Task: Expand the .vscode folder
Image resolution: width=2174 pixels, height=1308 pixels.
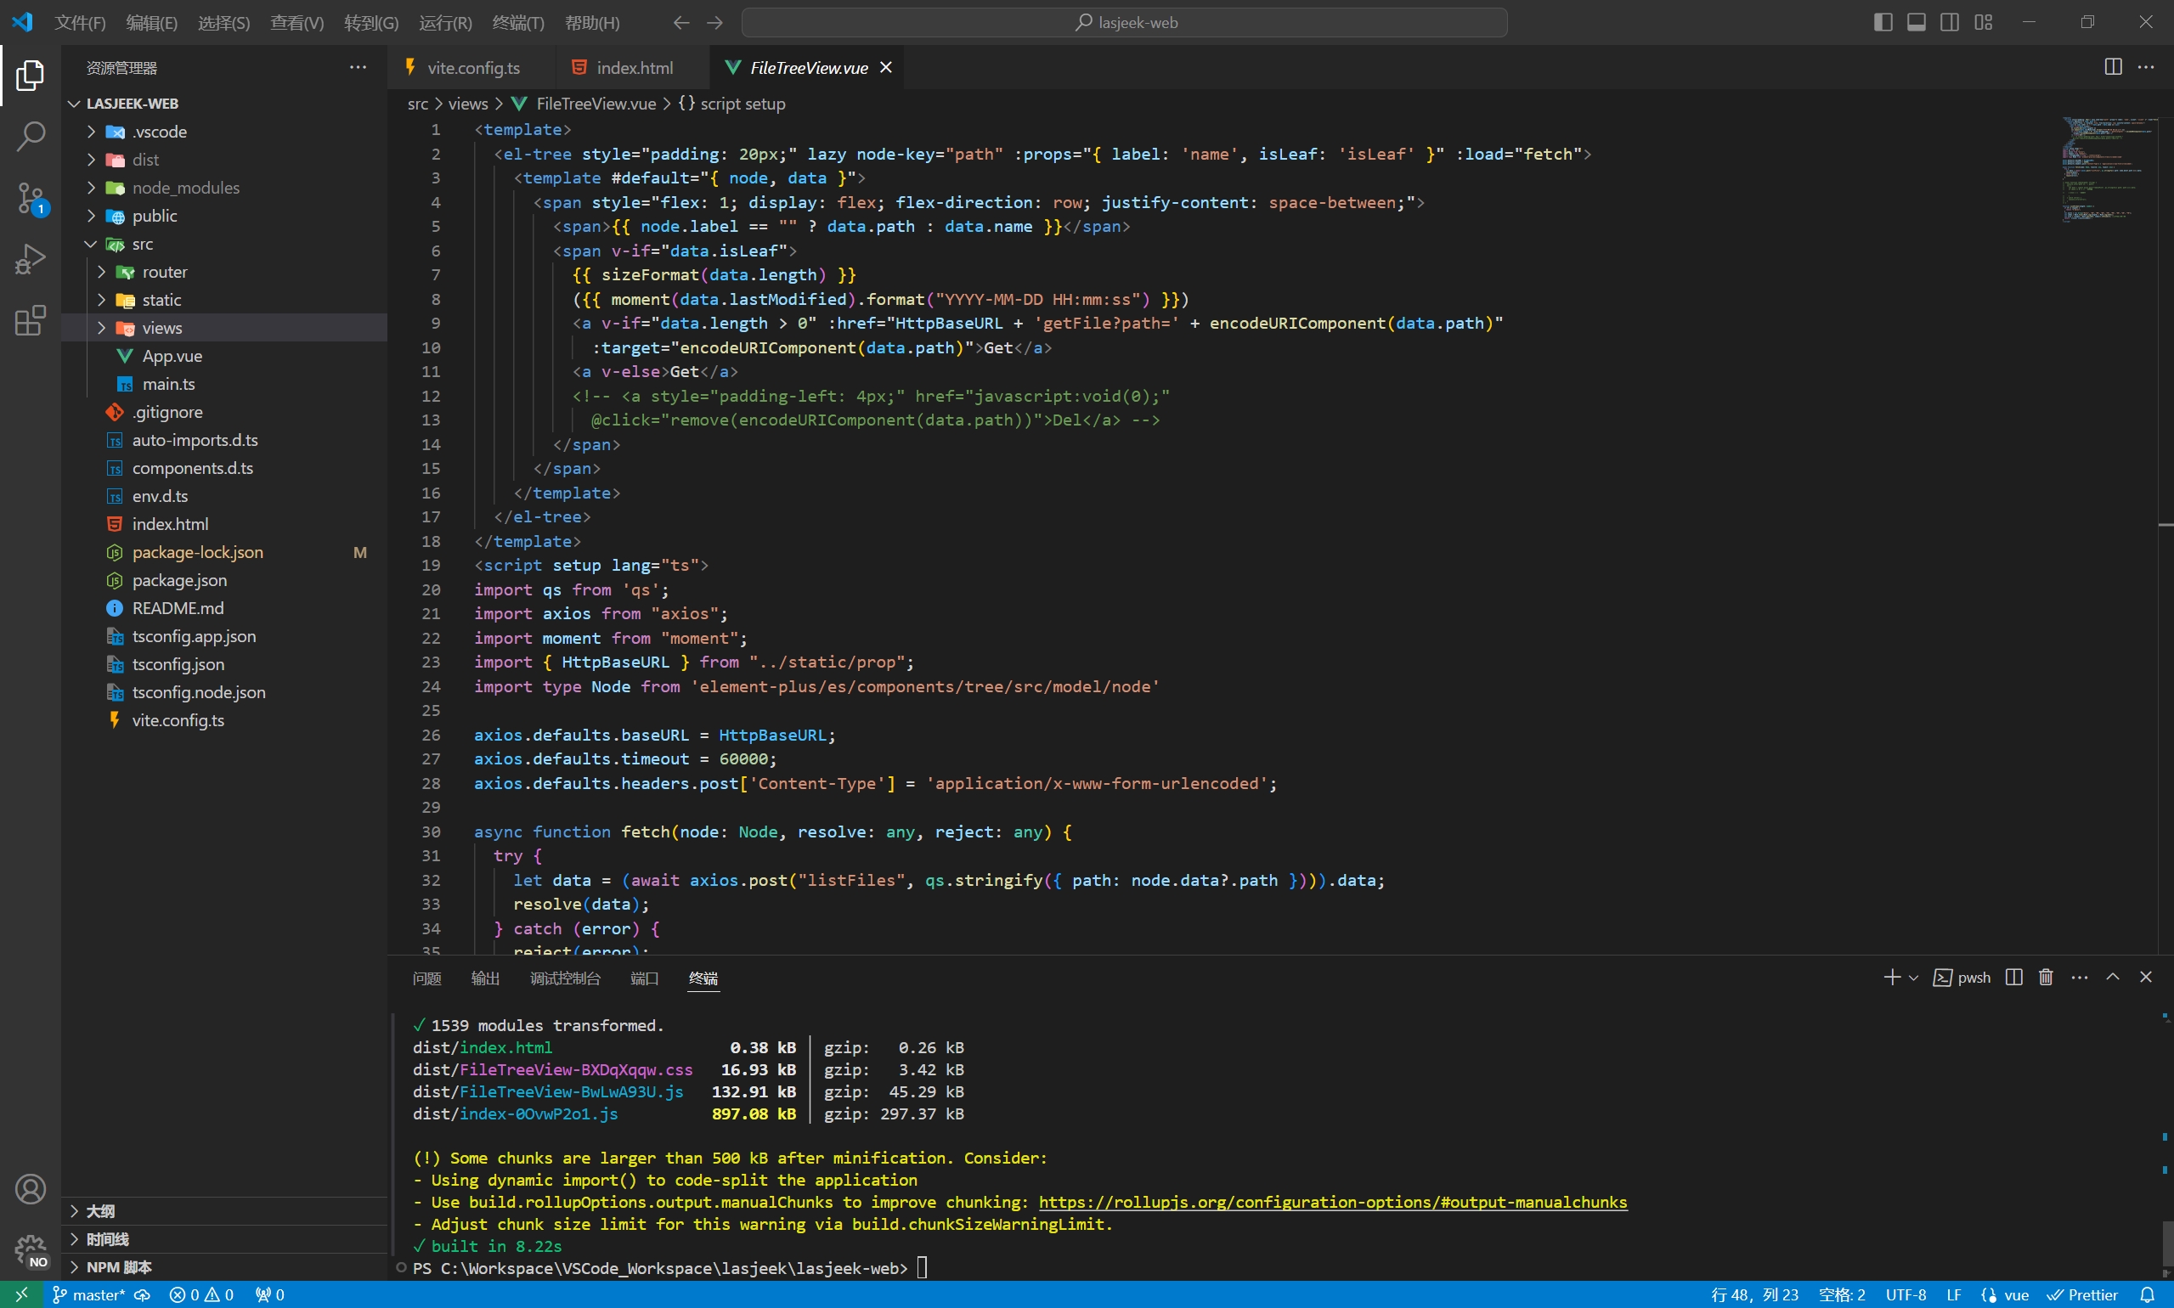Action: pos(92,132)
